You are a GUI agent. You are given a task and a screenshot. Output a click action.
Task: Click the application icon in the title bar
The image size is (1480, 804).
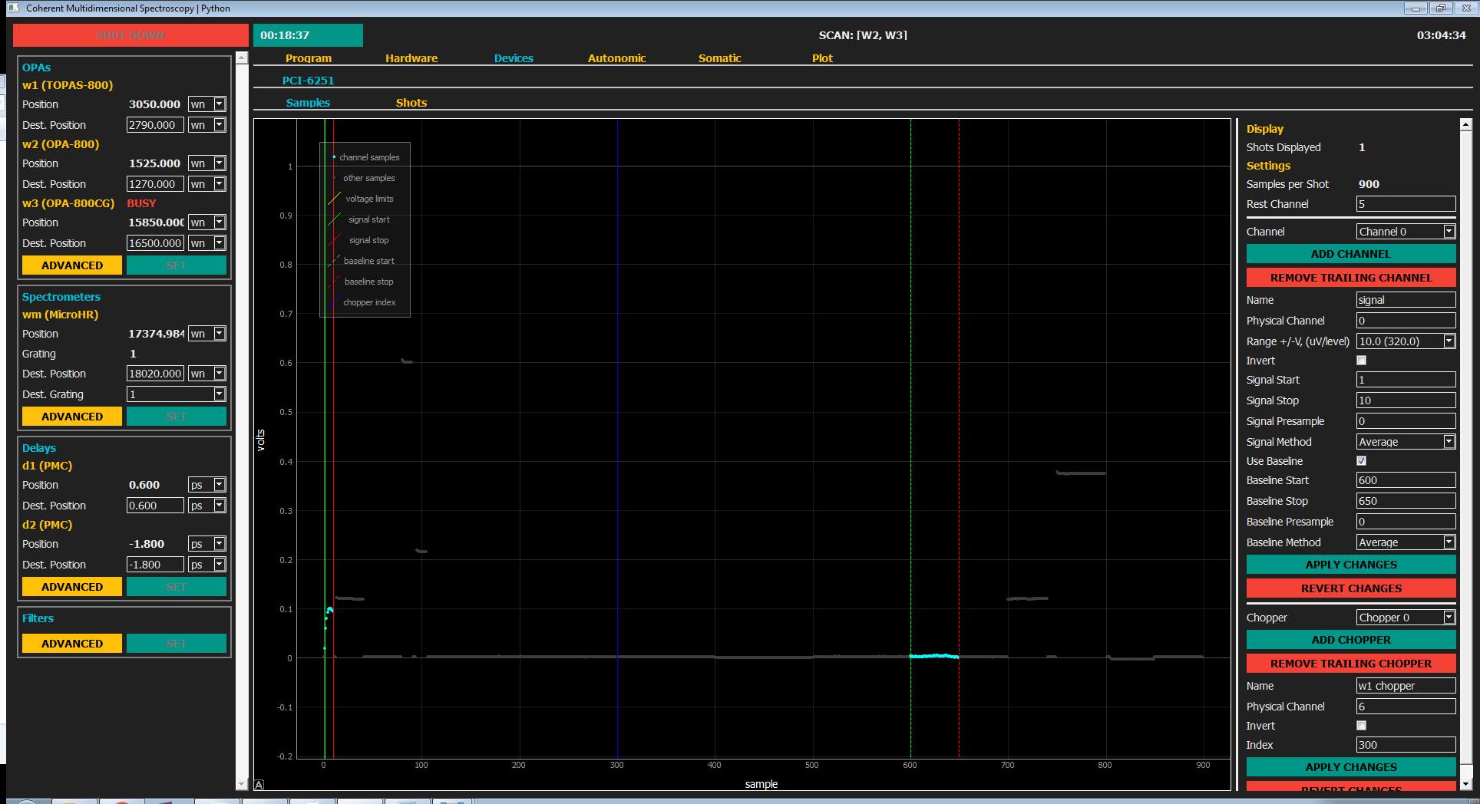(x=13, y=8)
